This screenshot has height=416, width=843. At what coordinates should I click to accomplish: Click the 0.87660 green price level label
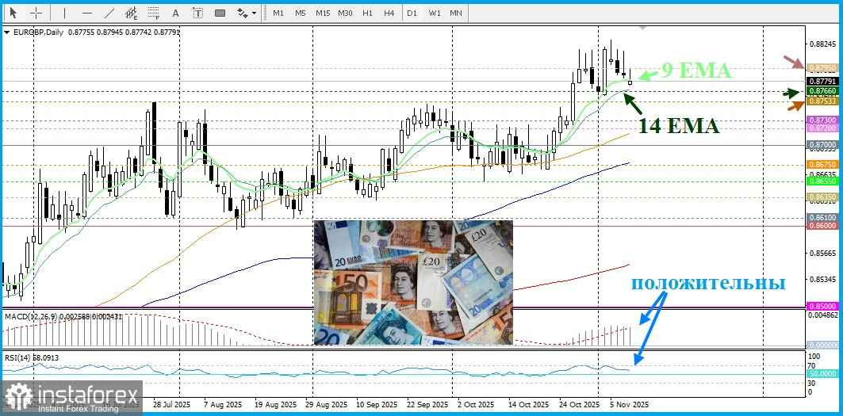click(822, 91)
